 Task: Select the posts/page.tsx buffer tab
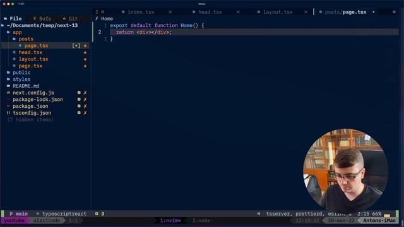(345, 12)
